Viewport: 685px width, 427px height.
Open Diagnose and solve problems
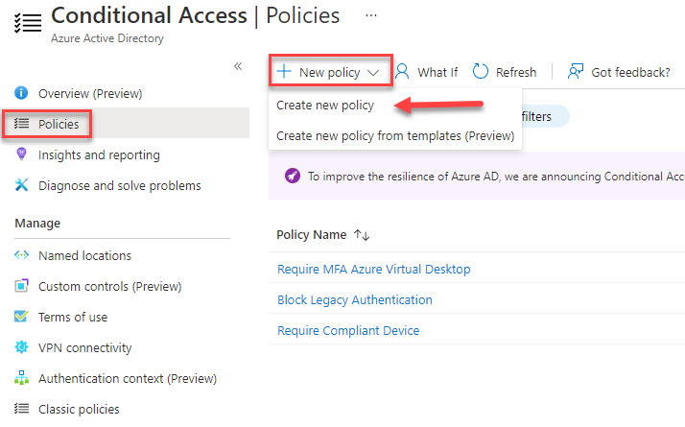pos(120,186)
